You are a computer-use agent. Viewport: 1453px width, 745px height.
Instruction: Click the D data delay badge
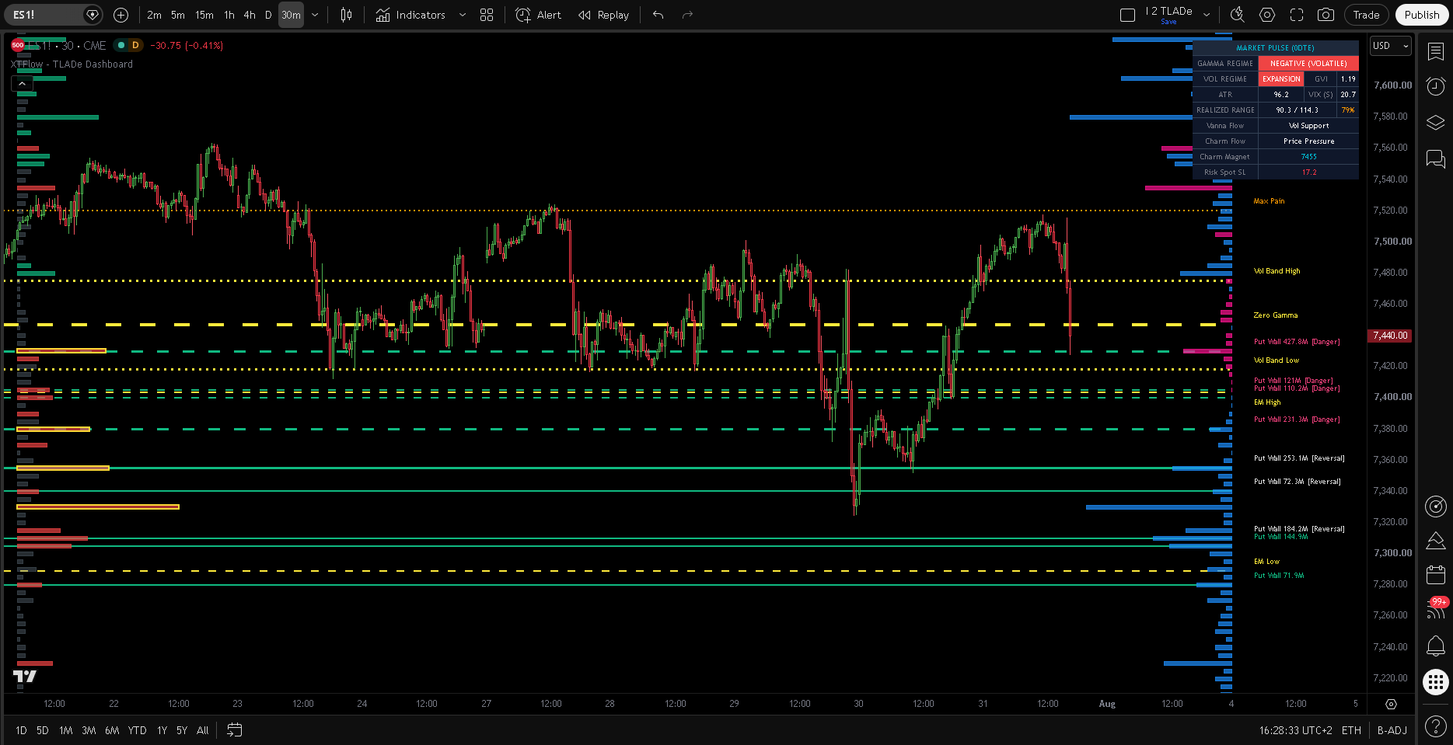click(135, 45)
